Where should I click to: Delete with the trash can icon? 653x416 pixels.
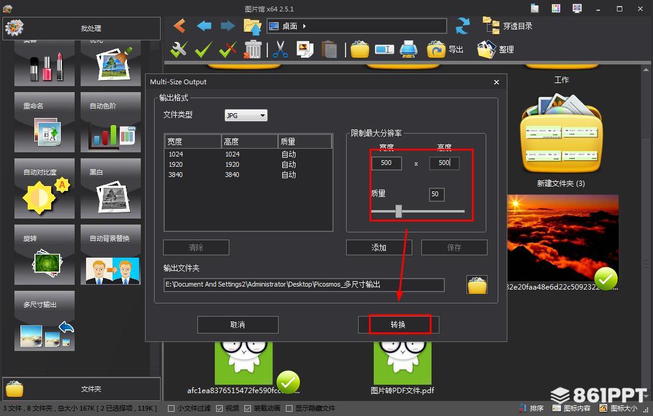click(252, 49)
